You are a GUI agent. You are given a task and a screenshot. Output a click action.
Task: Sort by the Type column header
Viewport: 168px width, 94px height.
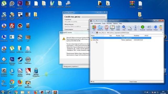pyautogui.click(x=127, y=36)
